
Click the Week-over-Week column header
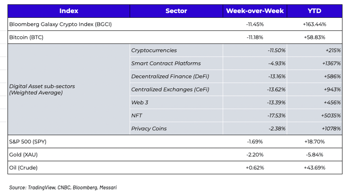pyautogui.click(x=255, y=11)
